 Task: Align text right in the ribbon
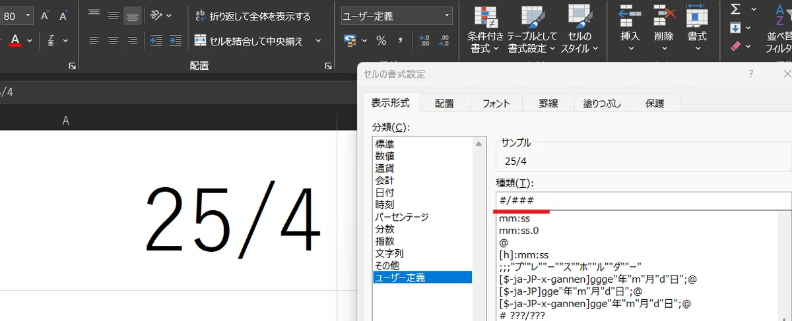pos(133,41)
